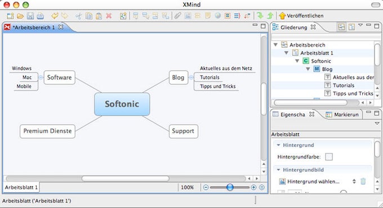Click the Veröffentlichen button
The width and height of the screenshot is (383, 208).
[301, 16]
